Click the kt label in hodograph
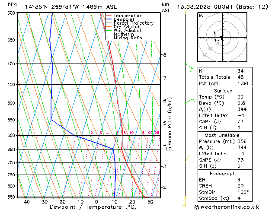272x210 pixels. pyautogui.click(x=201, y=16)
